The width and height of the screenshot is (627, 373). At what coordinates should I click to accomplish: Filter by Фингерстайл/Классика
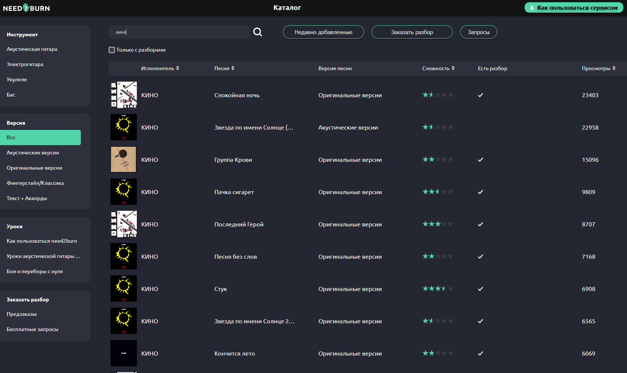[x=35, y=183]
